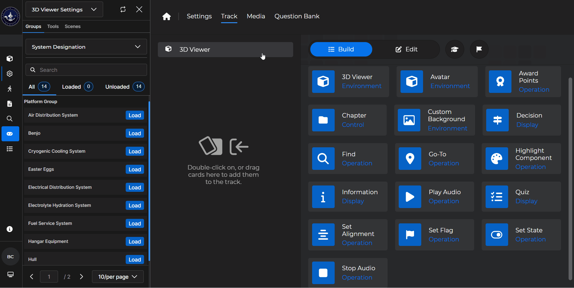The height and width of the screenshot is (288, 574).
Task: Open the Track tab
Action: coord(229,16)
